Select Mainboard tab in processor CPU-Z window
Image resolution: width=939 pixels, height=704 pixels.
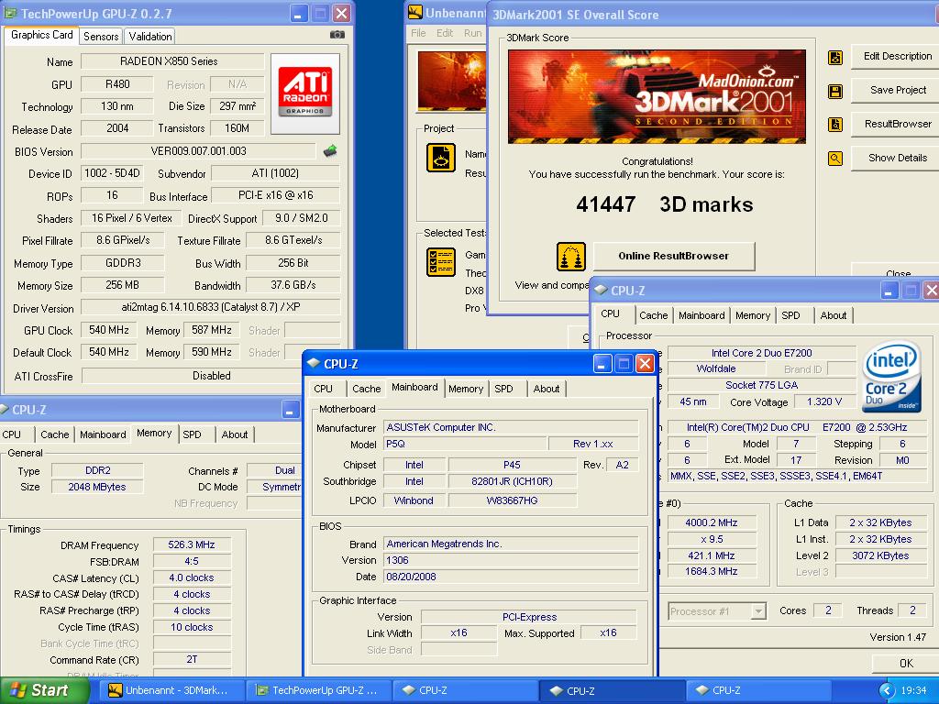[701, 315]
